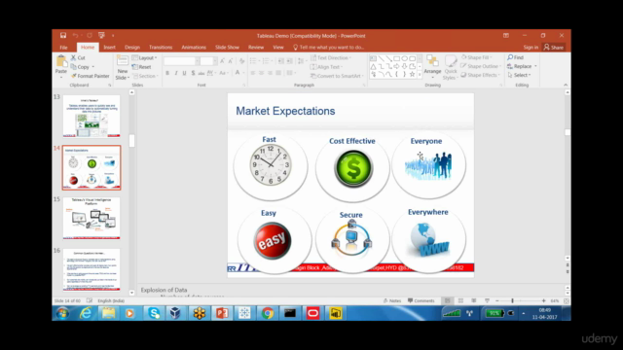
Task: Toggle left text alignment
Action: [x=253, y=73]
